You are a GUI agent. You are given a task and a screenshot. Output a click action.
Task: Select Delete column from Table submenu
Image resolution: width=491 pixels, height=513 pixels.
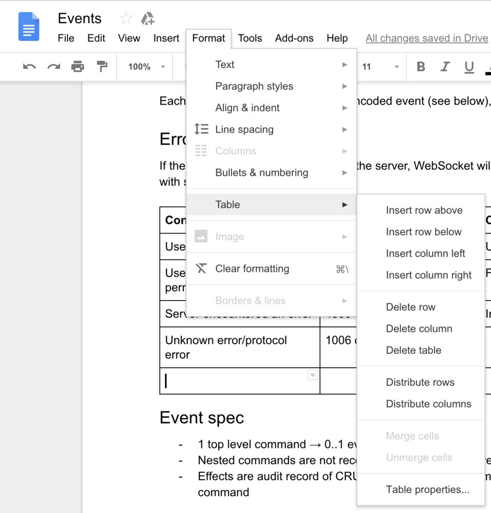(x=419, y=329)
